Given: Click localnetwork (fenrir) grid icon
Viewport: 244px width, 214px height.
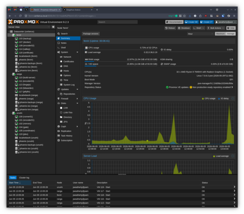Looking at the screenshot, I should (x=16, y=56).
